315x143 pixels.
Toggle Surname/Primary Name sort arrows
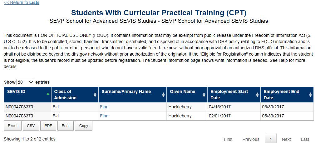[163, 95]
